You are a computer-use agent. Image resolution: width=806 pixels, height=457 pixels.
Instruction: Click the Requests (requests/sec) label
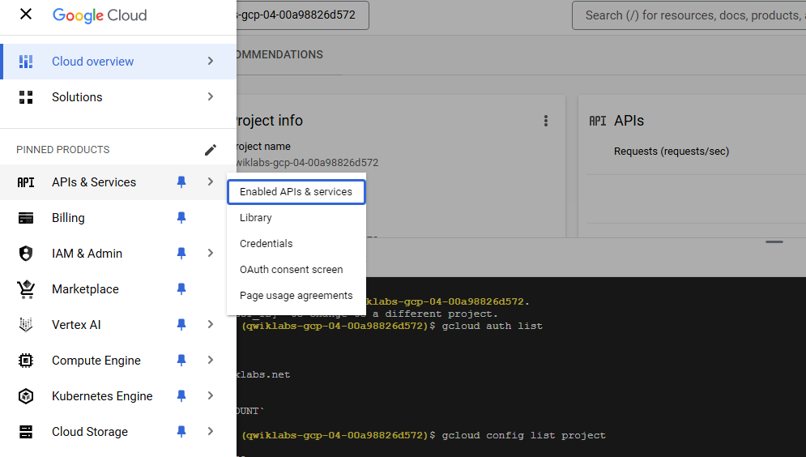[672, 152]
